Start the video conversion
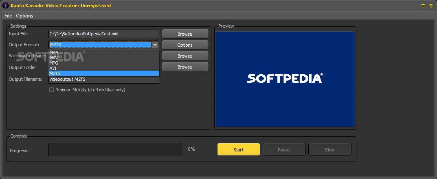 (239, 149)
